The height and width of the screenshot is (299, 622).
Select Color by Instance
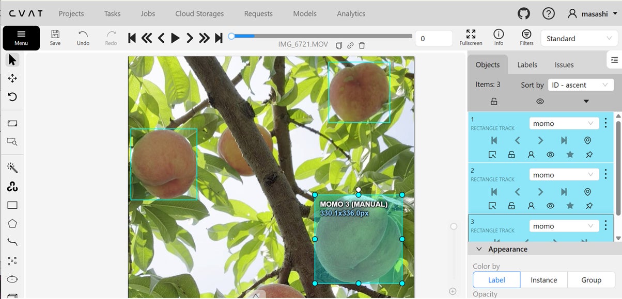click(544, 280)
